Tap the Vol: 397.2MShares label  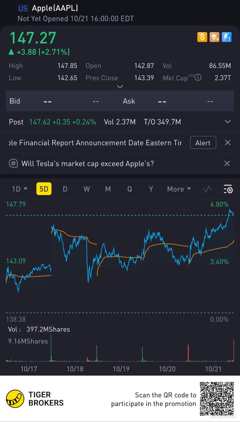coord(39,329)
